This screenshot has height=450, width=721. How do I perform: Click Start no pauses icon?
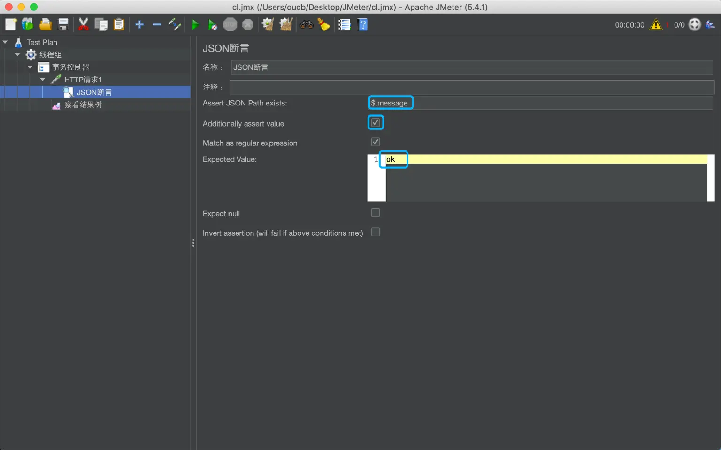point(213,24)
